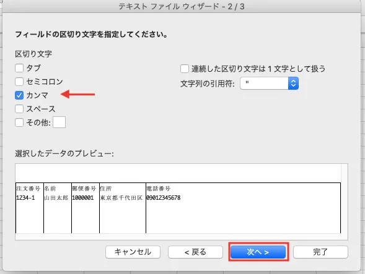Select the 郵便番号 column header in preview

84,189
